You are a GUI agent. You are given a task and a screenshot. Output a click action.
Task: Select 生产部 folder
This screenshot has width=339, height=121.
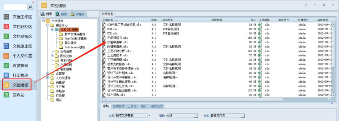point(60,87)
